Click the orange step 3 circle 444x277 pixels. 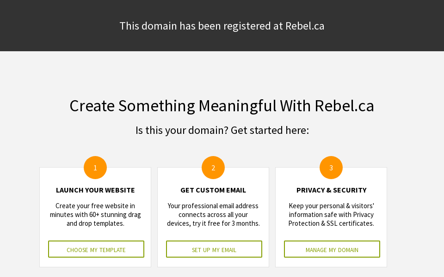tap(331, 168)
